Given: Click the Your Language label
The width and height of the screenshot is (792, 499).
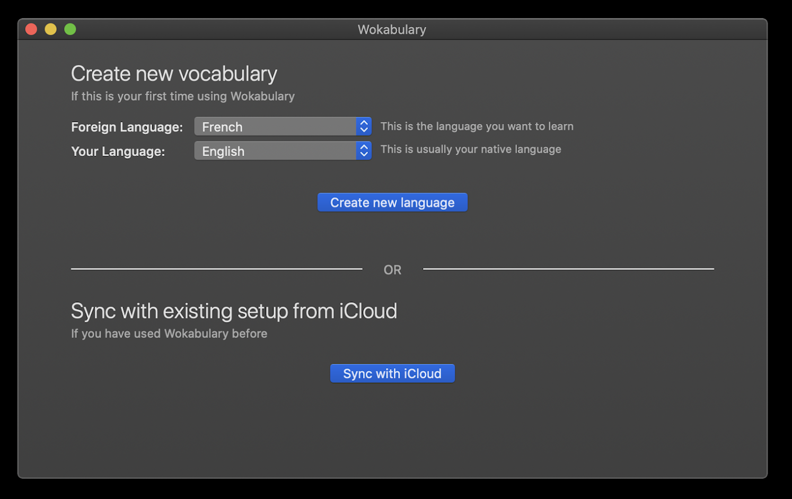Looking at the screenshot, I should pos(118,151).
